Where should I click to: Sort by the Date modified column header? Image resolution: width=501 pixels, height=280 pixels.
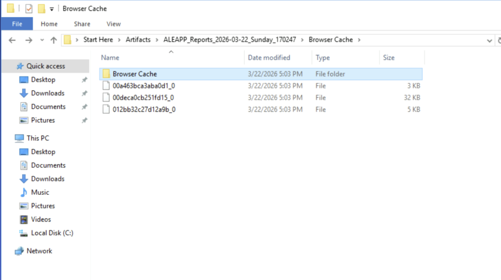[269, 57]
